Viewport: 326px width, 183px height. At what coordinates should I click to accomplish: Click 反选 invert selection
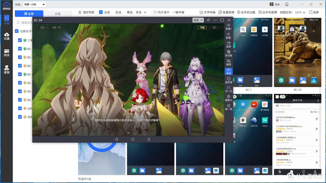tap(118, 12)
